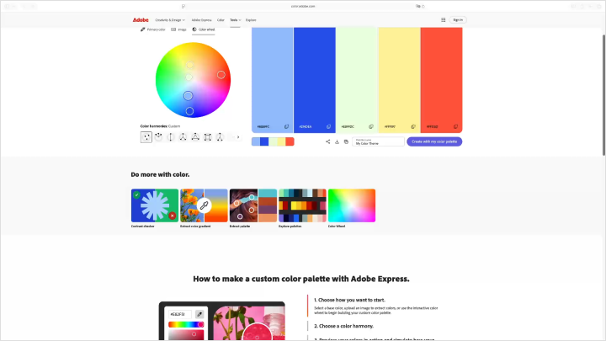Select the Color wheel tab
Viewport: 606px width, 341px height.
click(204, 29)
